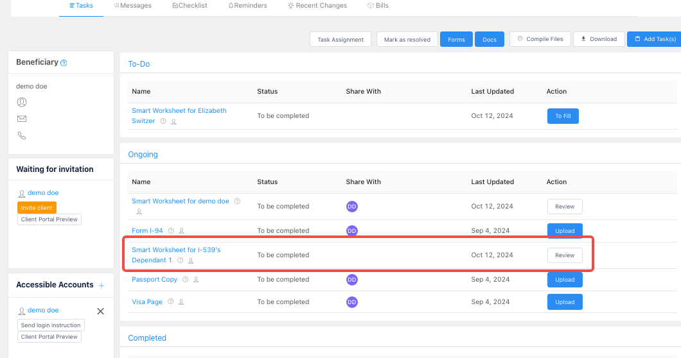Click person icon beside Passport Copy

[196, 280]
